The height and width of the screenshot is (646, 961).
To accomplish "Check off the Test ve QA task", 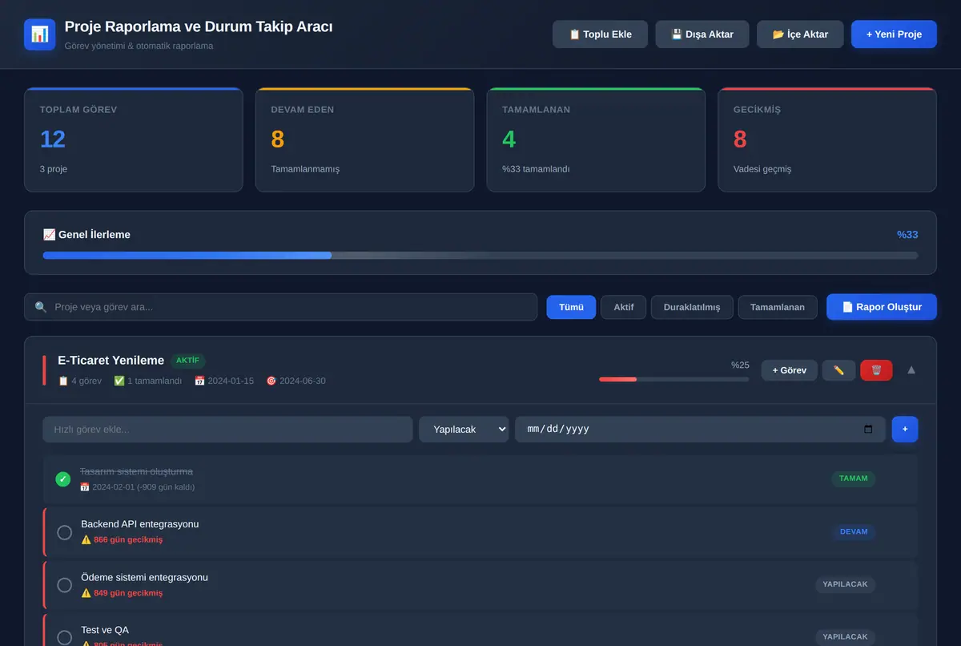I will pyautogui.click(x=65, y=638).
